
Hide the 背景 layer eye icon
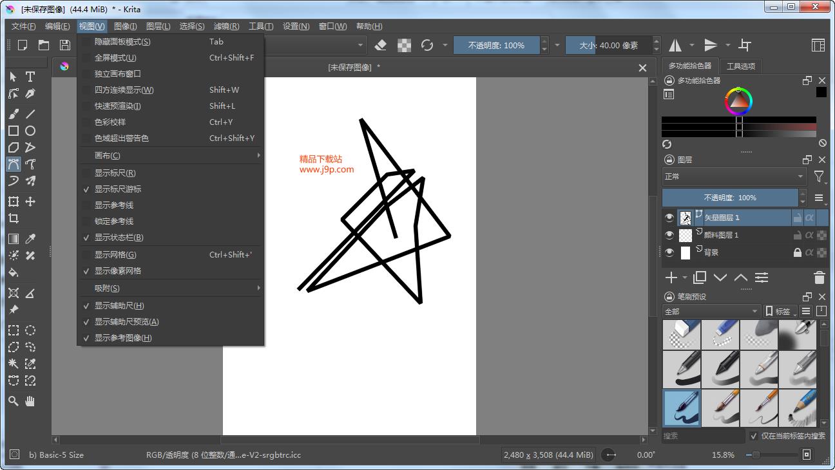tap(669, 252)
